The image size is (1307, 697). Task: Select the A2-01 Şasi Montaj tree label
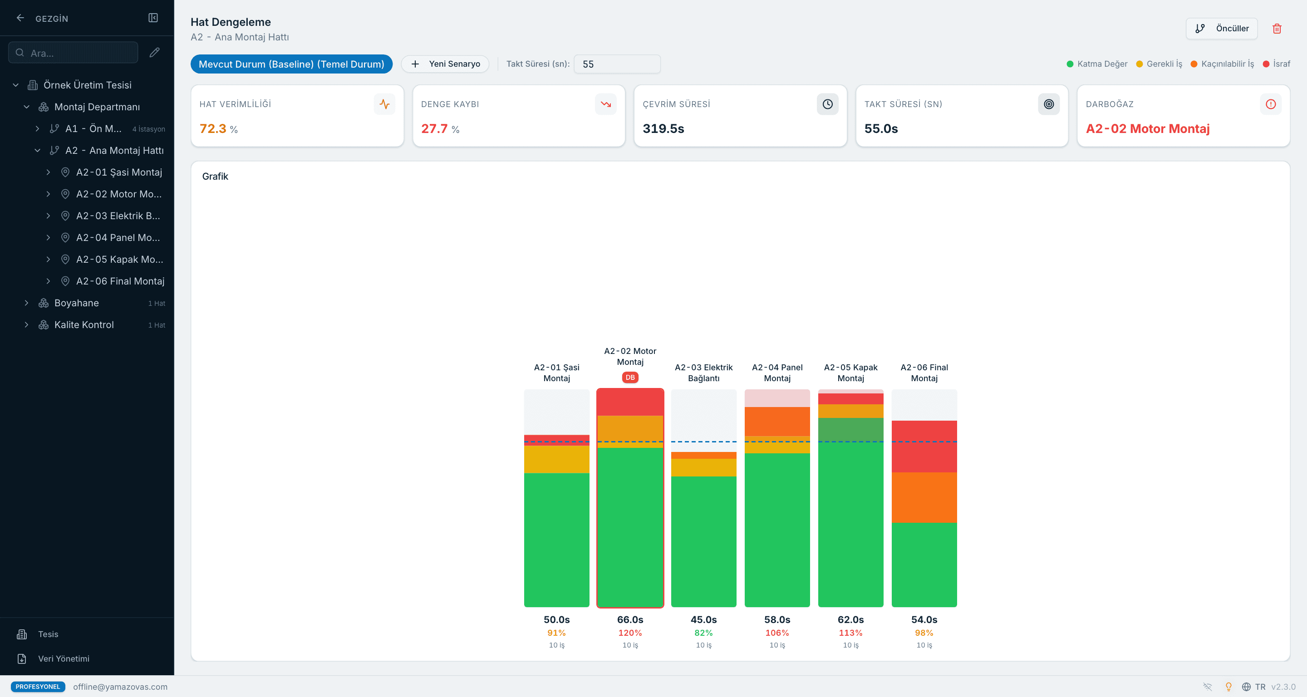[x=119, y=172]
